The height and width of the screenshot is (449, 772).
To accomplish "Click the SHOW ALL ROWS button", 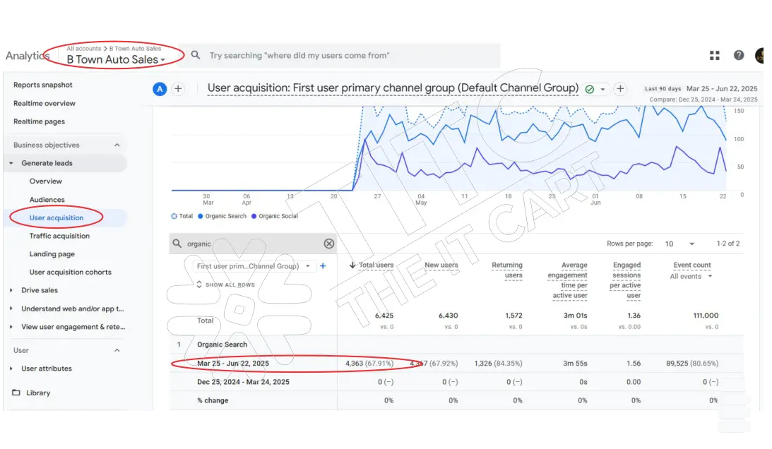I will coord(225,285).
